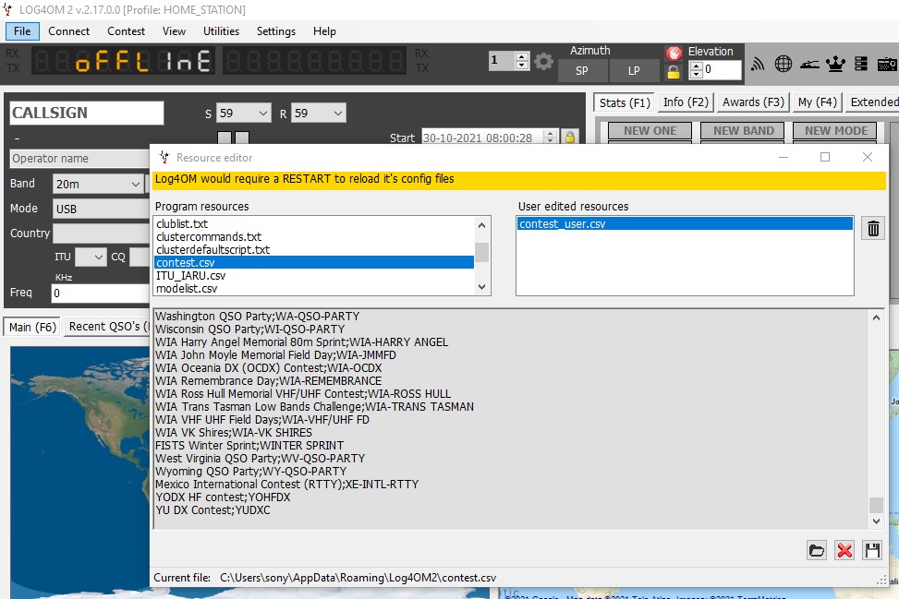Click the SP azimuth button
The width and height of the screenshot is (899, 599).
tap(581, 70)
